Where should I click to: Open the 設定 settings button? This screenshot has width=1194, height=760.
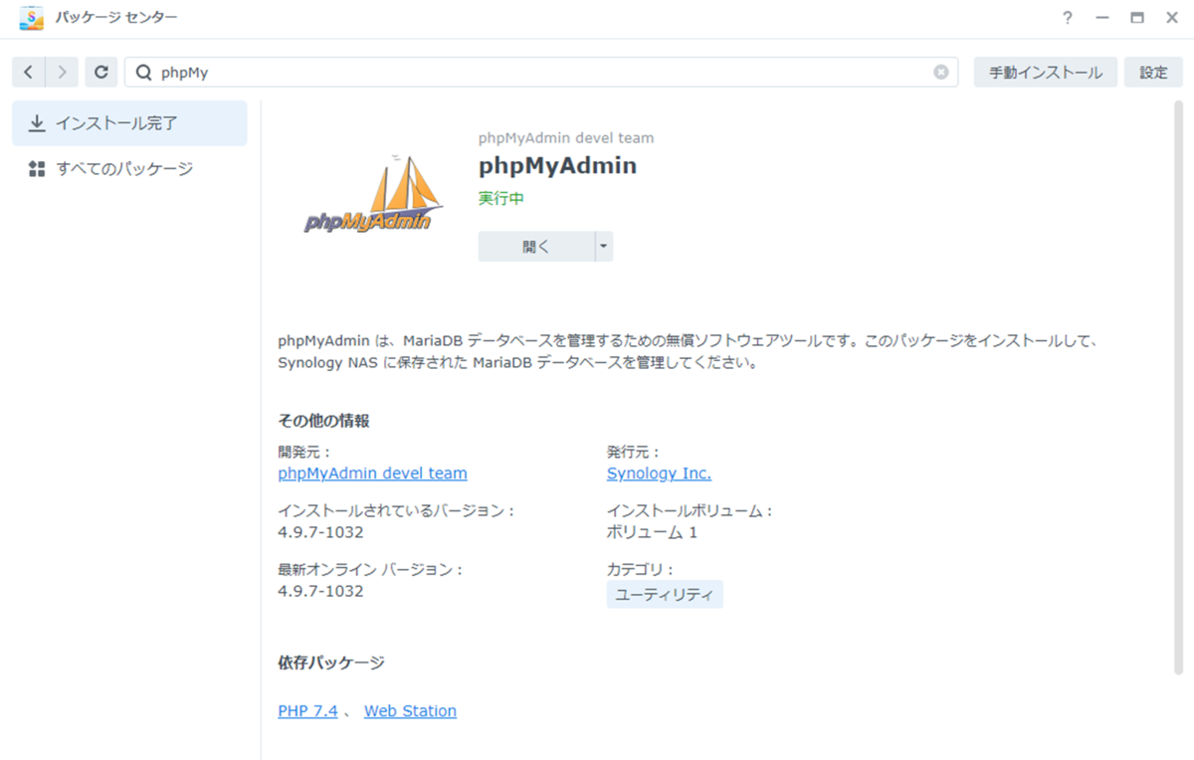(x=1153, y=72)
